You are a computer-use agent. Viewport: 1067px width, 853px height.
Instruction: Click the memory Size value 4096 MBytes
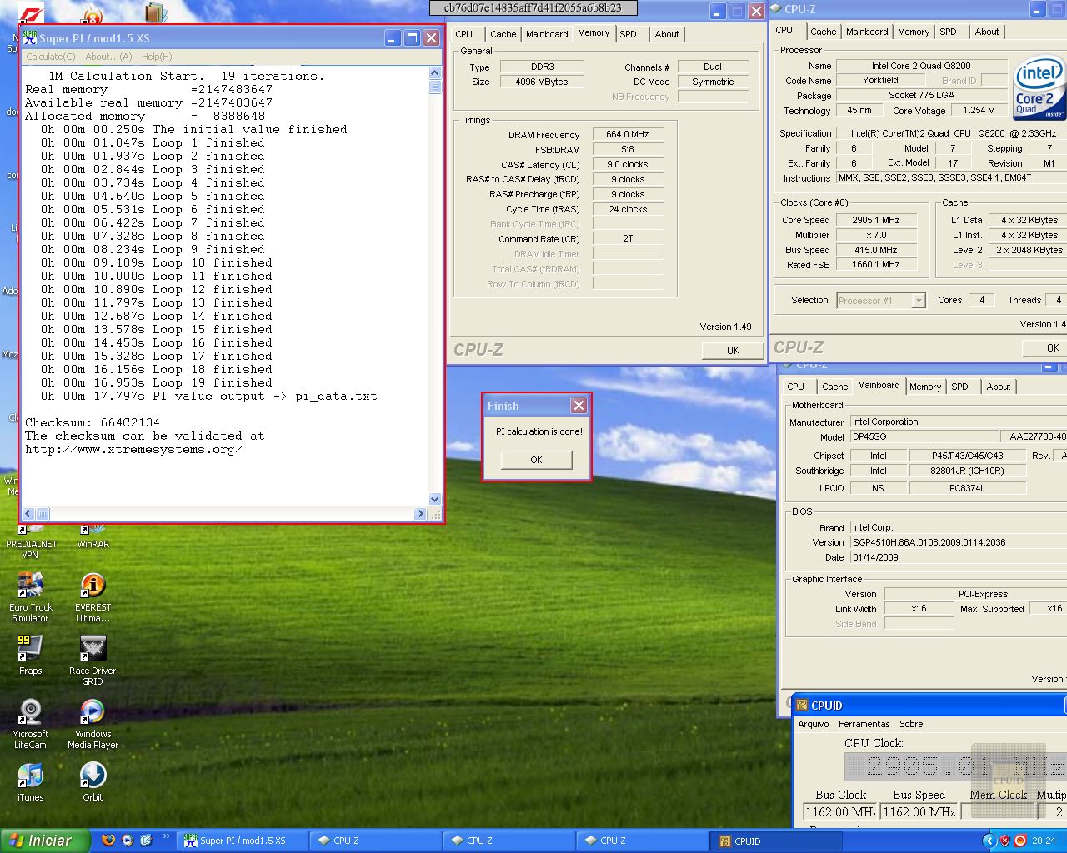point(542,82)
